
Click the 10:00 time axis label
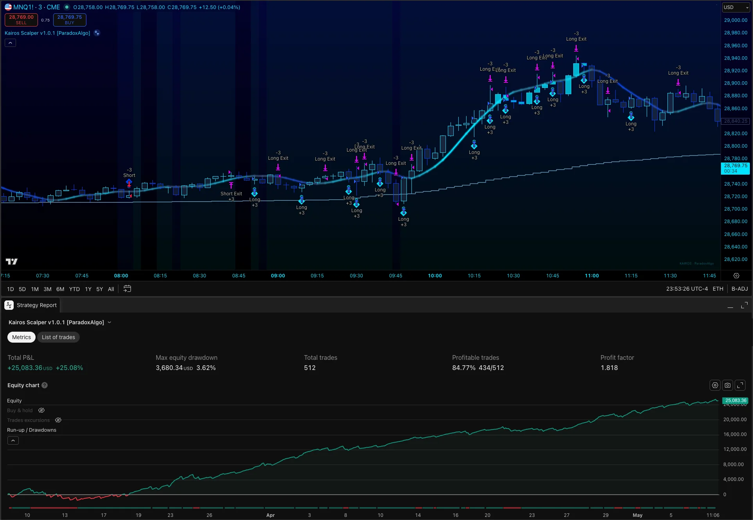coord(435,276)
